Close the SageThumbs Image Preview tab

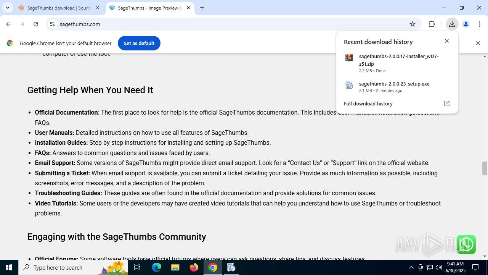coord(188,8)
